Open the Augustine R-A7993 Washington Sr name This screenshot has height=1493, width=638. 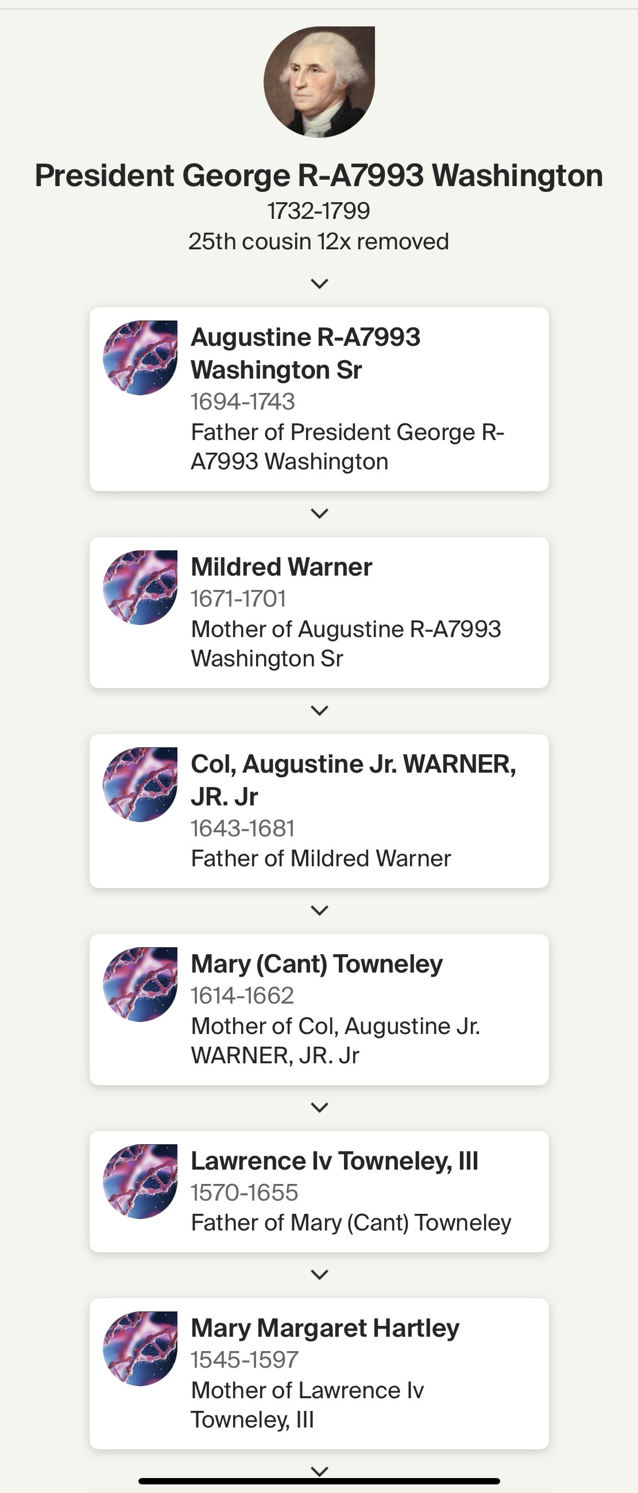tap(306, 353)
